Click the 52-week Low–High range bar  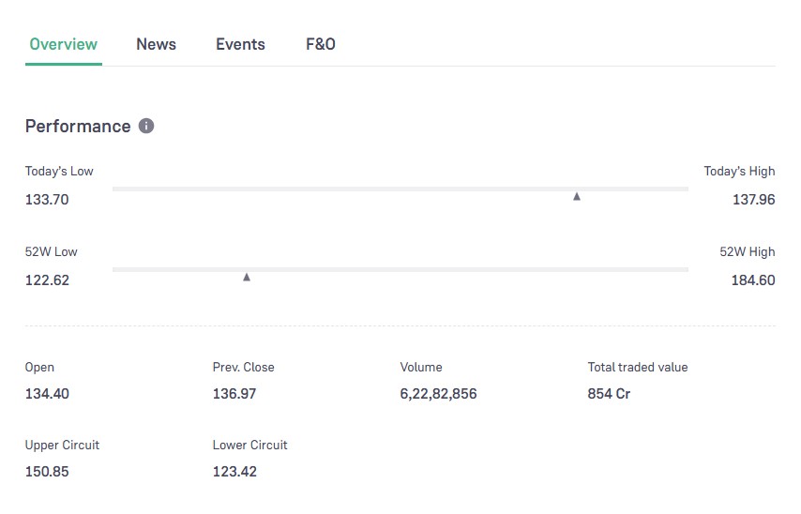400,270
